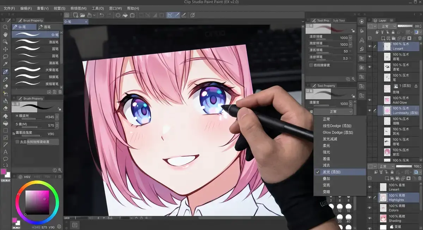This screenshot has height=230, width=423.
Task: Hide the upper Lineart layer
Action: point(370,46)
